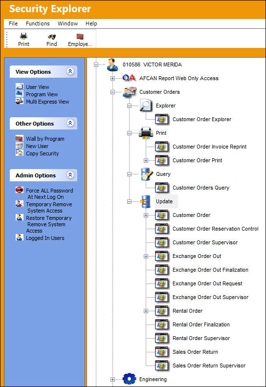Click the Restore Temporary Remove System Access icon
The width and height of the screenshot is (266, 387).
(19, 217)
